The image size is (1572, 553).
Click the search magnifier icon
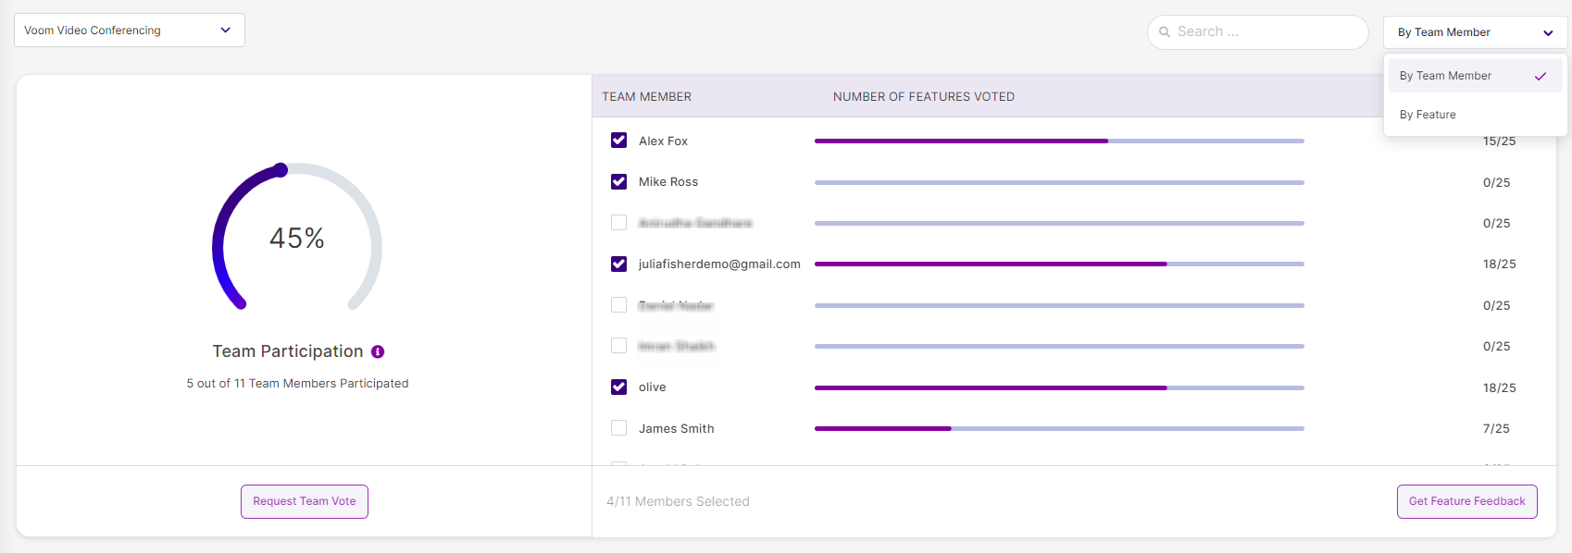point(1165,31)
